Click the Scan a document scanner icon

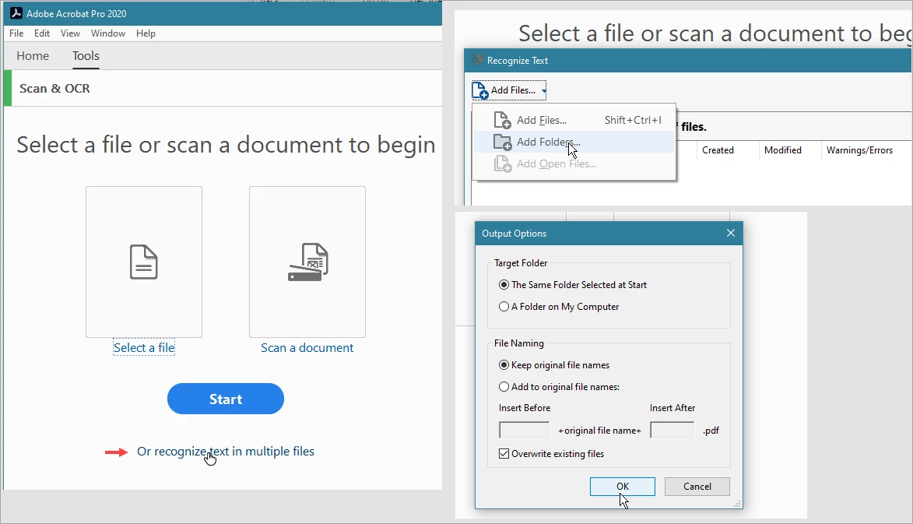tap(308, 262)
